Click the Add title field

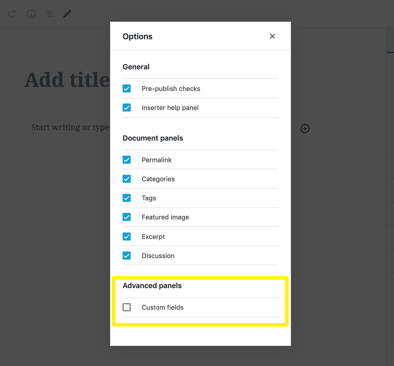click(66, 80)
